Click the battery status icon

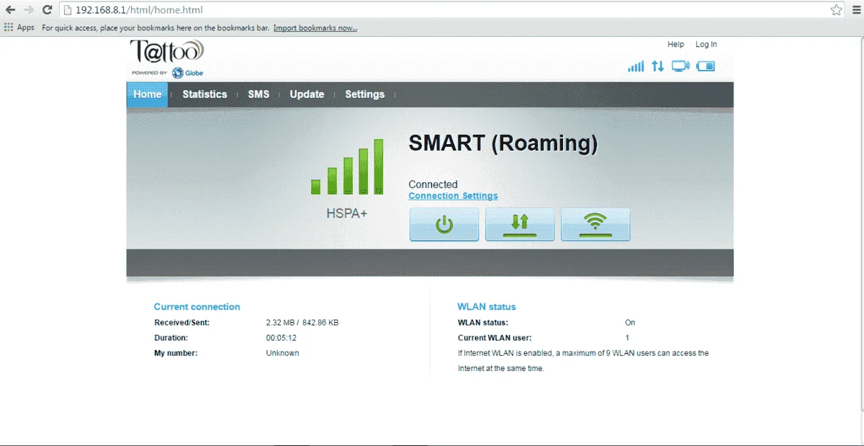[x=706, y=66]
